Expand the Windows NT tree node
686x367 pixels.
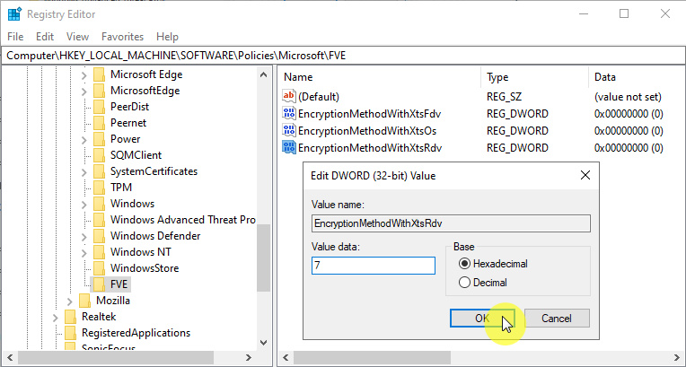tap(84, 252)
